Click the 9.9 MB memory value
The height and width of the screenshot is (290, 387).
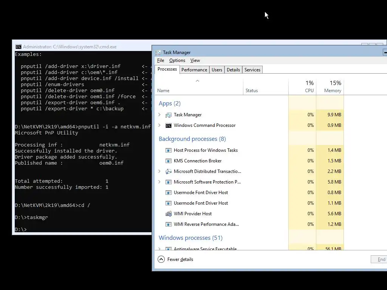click(334, 115)
